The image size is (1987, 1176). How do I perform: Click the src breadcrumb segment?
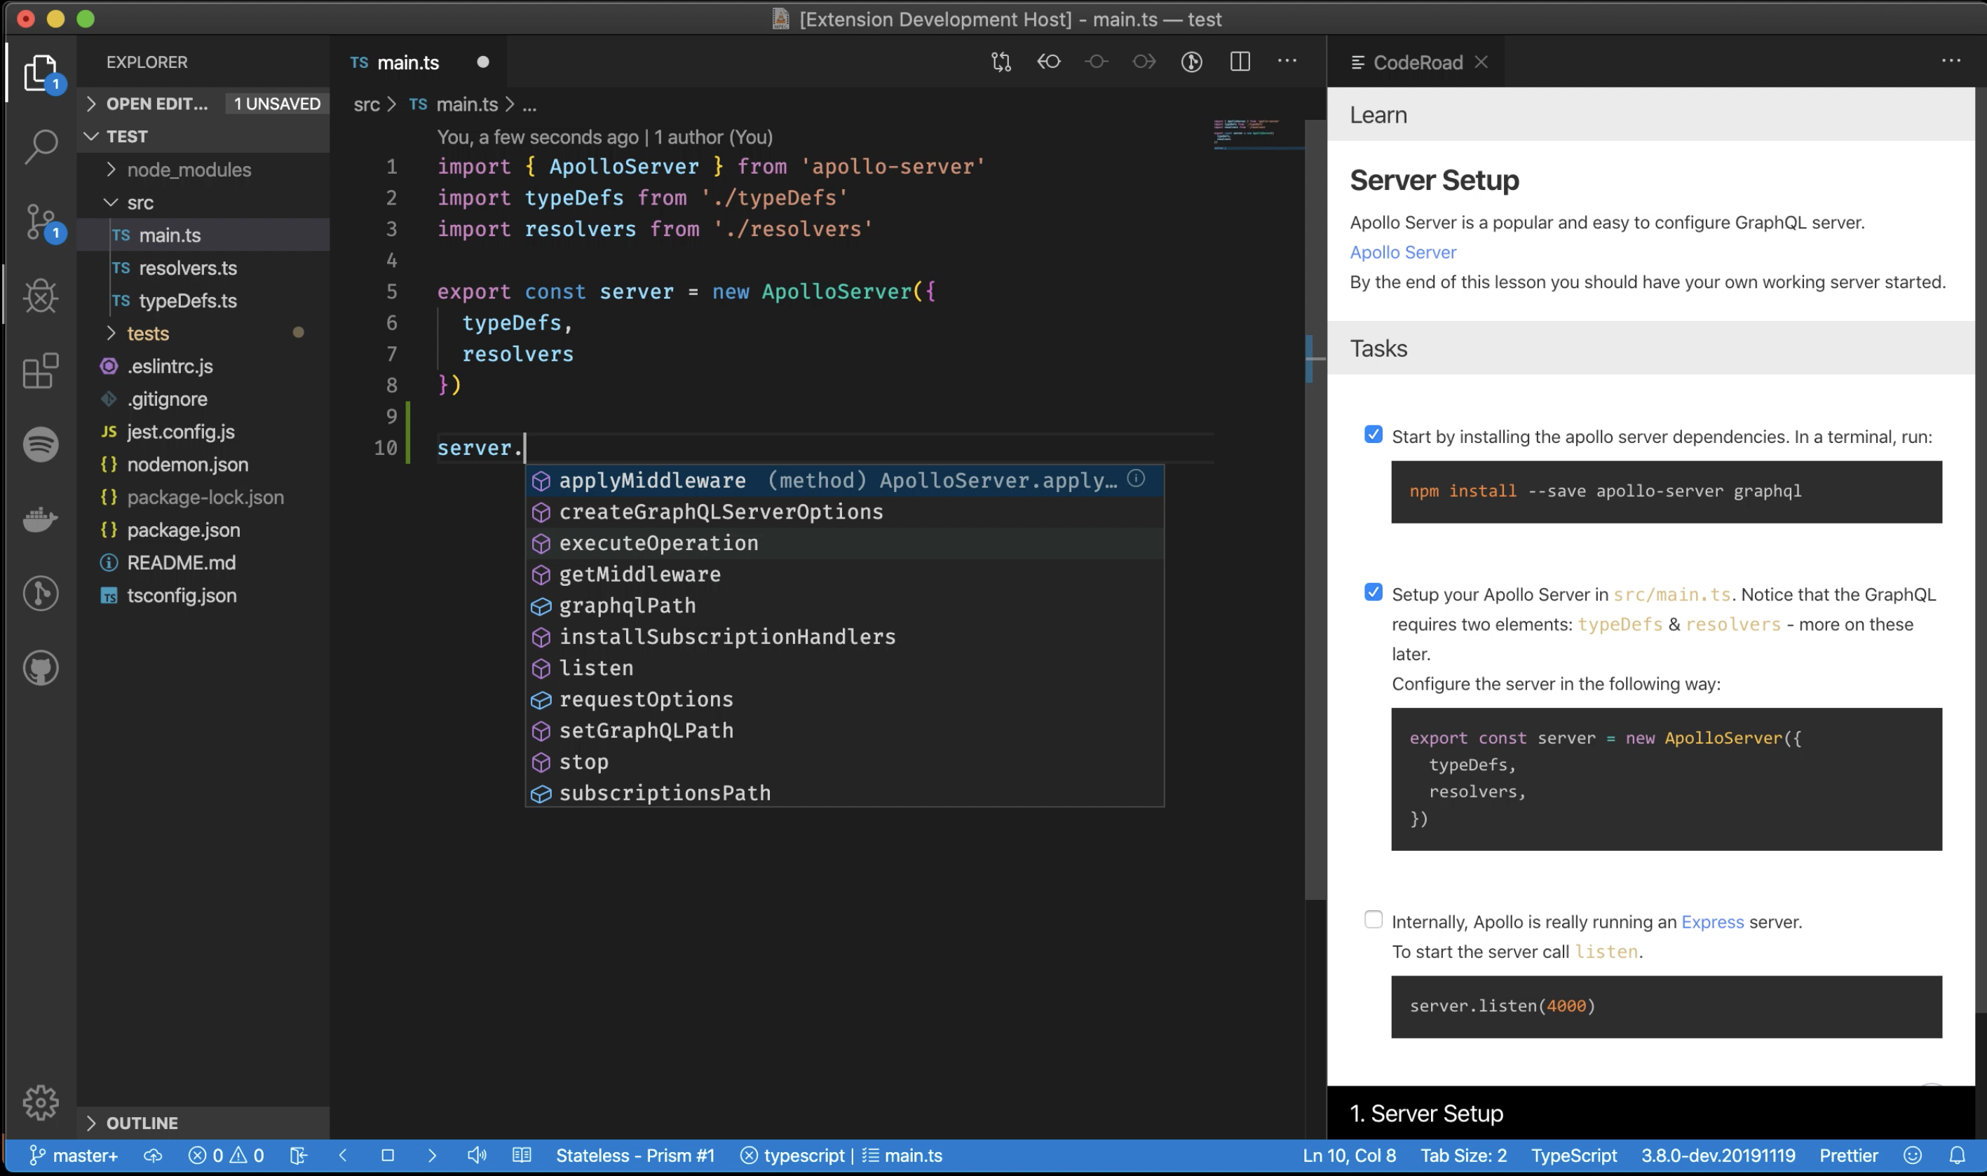point(366,104)
